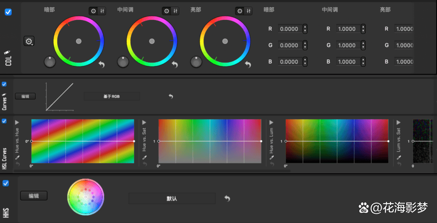Image resolution: width=437 pixels, height=223 pixels.
Task: Disable the CDL panel checkbox
Action: coord(8,12)
